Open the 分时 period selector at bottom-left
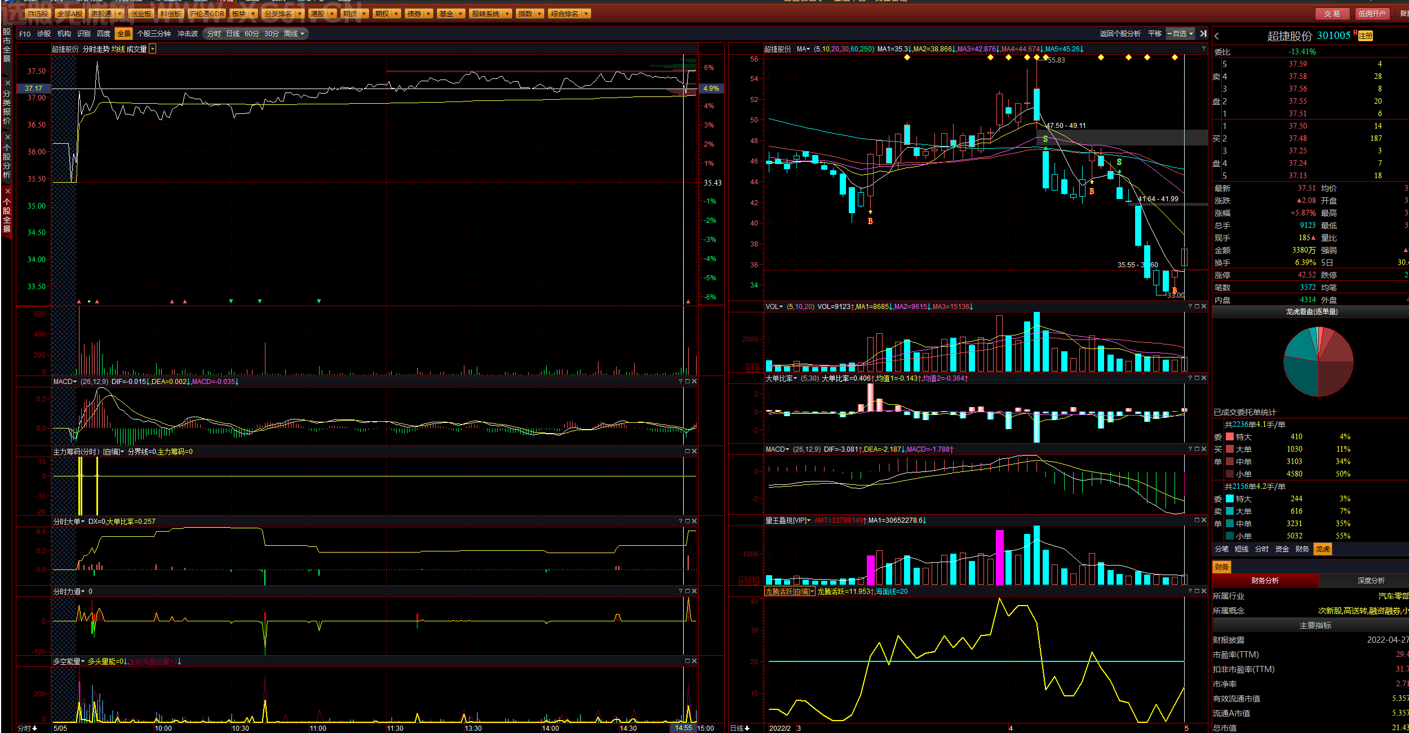 [x=27, y=728]
